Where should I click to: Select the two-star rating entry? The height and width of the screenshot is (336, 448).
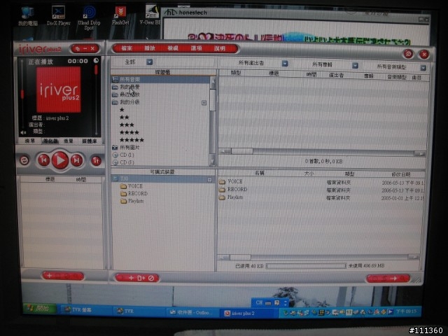[x=125, y=117]
